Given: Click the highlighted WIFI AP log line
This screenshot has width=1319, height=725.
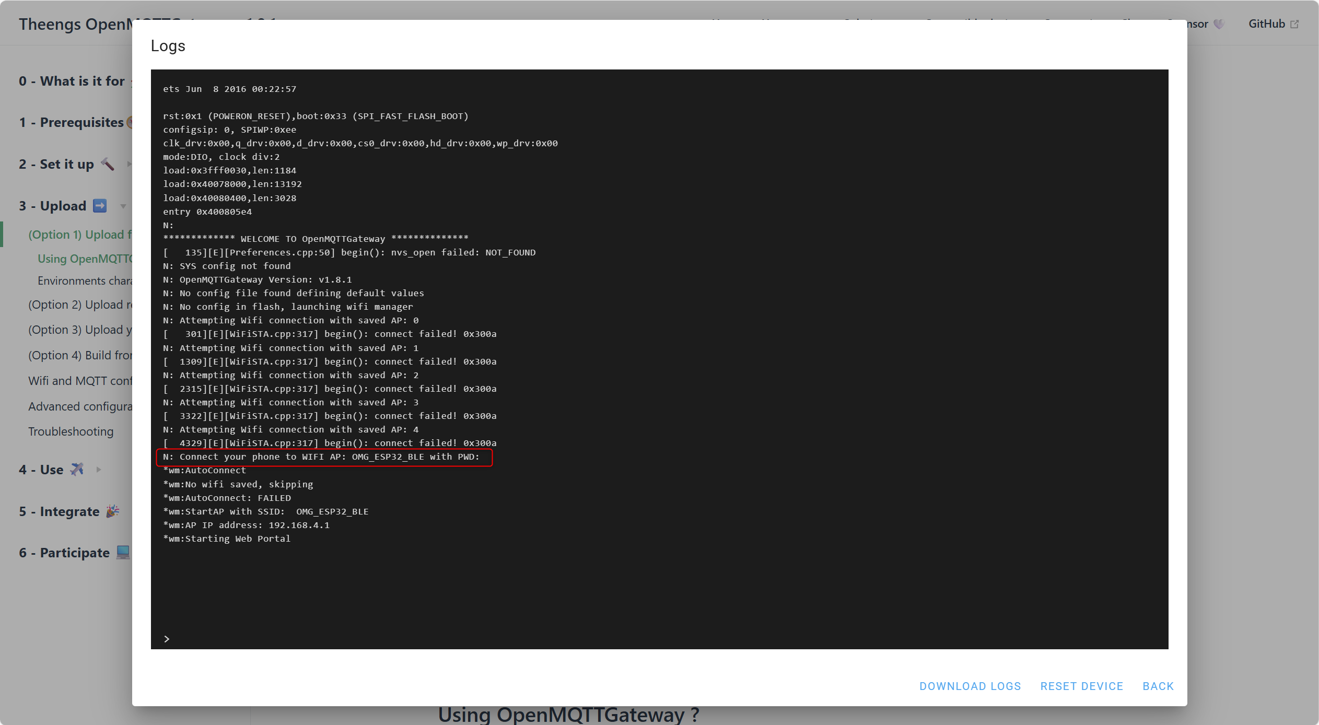Looking at the screenshot, I should 324,457.
